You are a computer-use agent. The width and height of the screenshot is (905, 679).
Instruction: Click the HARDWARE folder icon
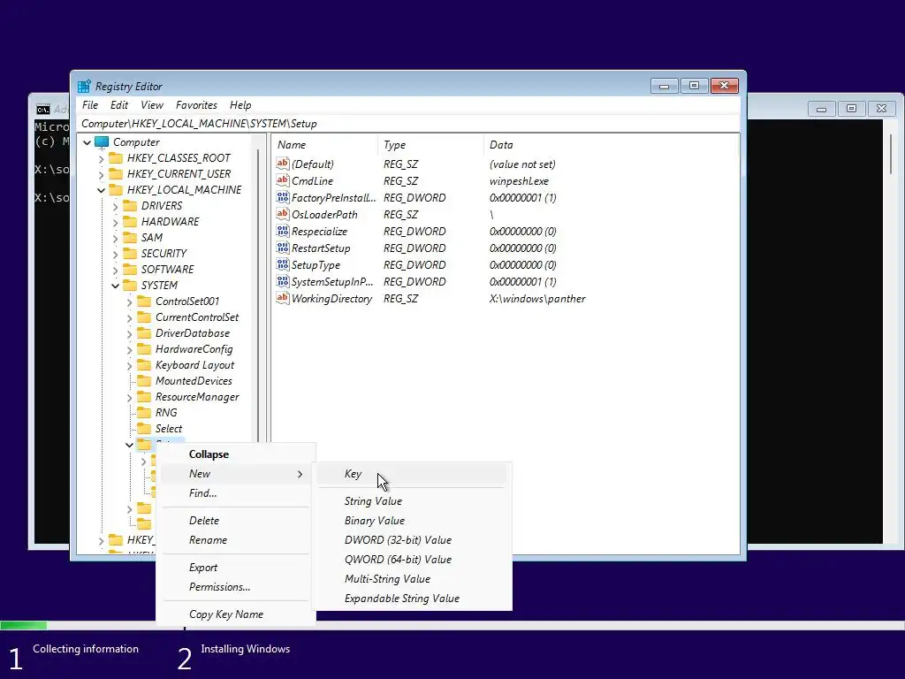pyautogui.click(x=131, y=222)
